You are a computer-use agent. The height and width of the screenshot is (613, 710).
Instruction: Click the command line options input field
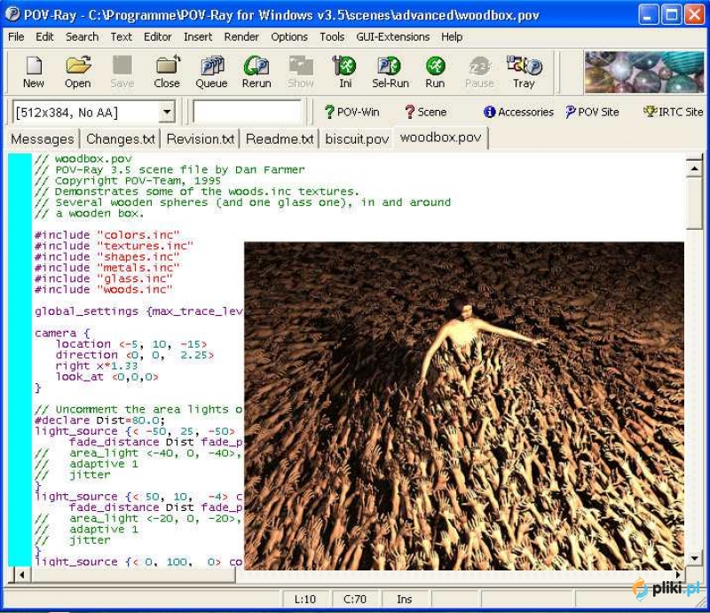(x=248, y=112)
